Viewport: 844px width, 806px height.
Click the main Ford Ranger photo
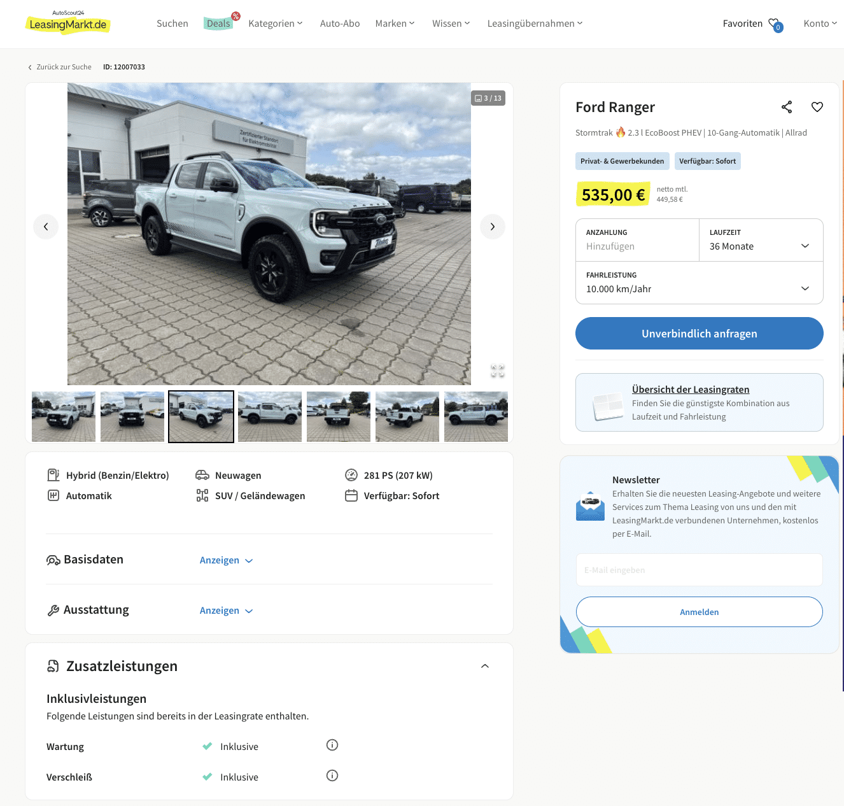click(x=269, y=234)
